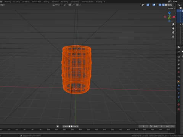Open the Object properties tab
Screen dimensions: 183x137
[178, 82]
